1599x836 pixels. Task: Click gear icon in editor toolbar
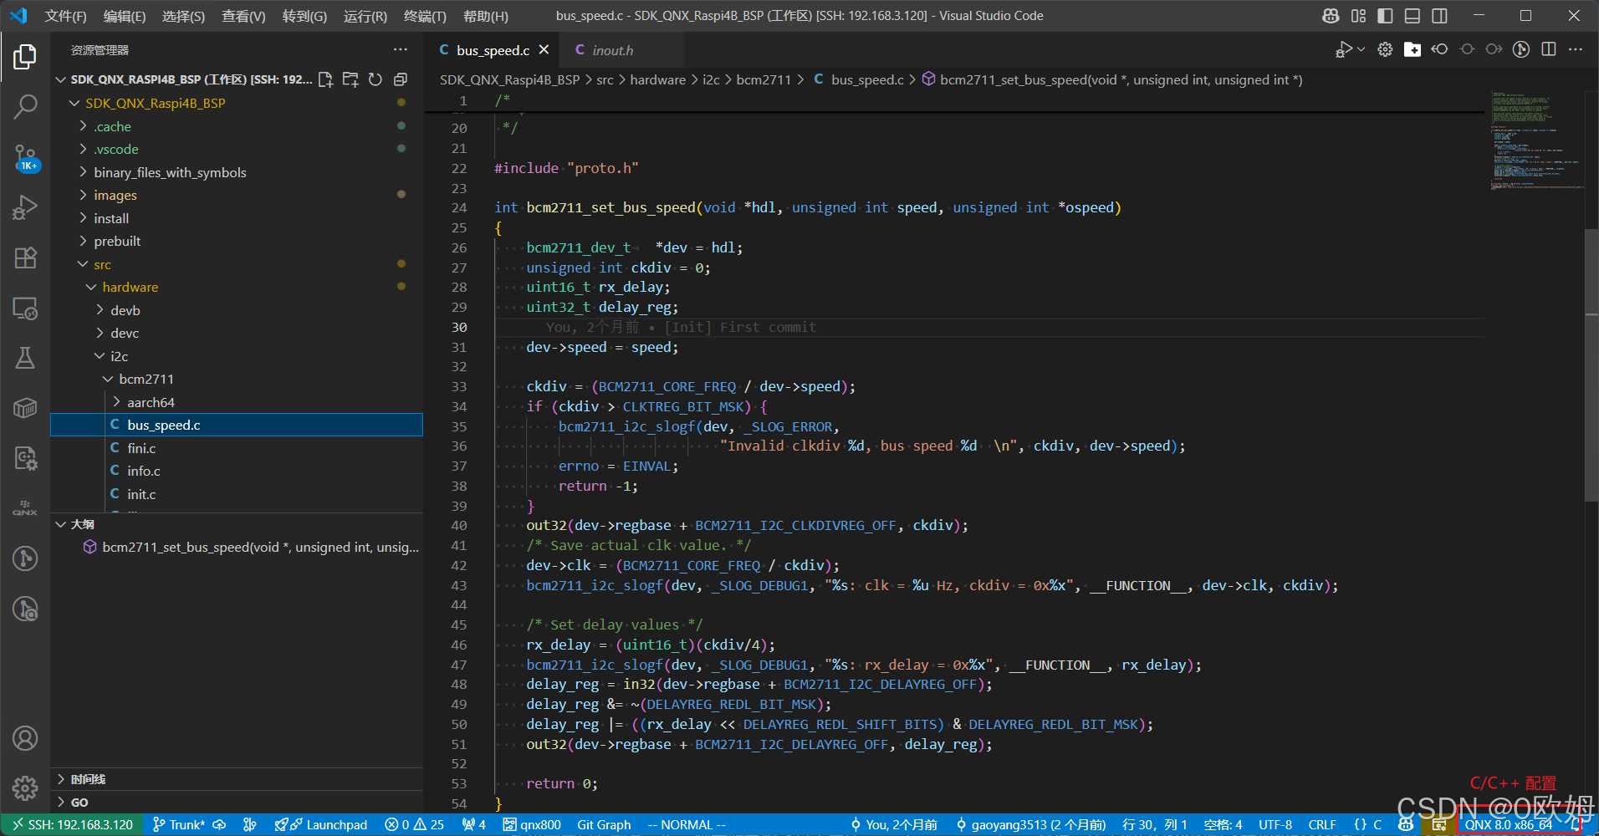[x=1385, y=49]
